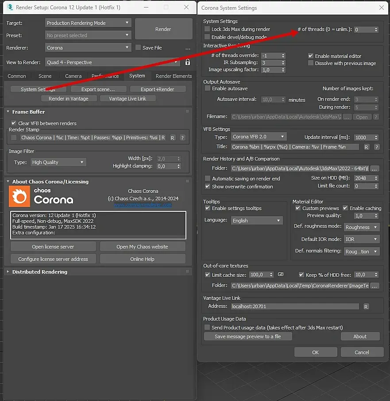Browse Out-of-core textures folder ellipsis button
390x401 pixels.
pyautogui.click(x=375, y=286)
